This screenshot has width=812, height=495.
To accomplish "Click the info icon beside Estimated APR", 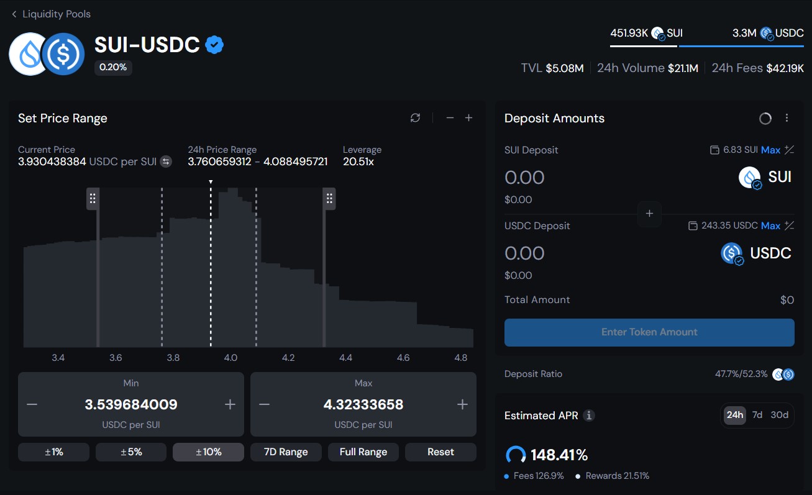I will pos(589,416).
